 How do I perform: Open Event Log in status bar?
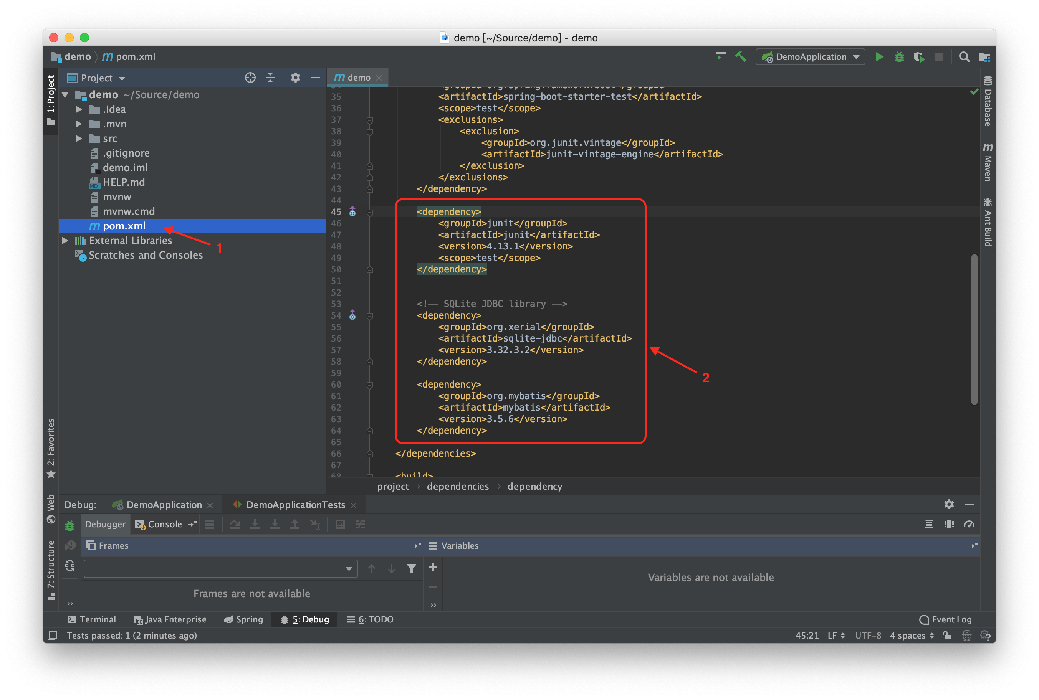945,619
